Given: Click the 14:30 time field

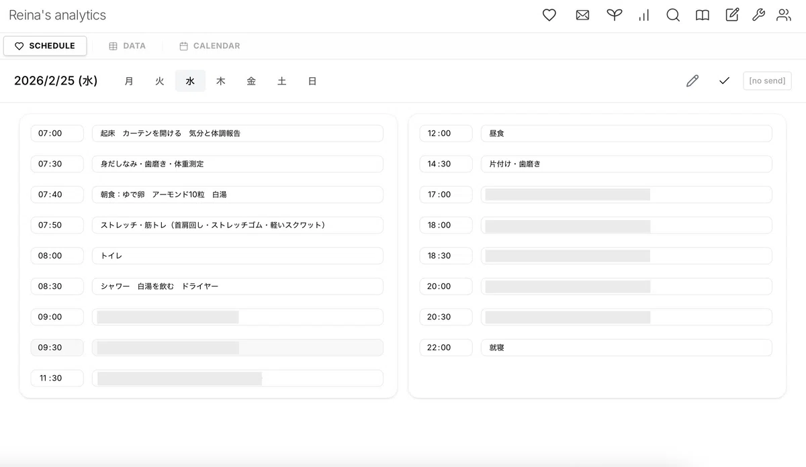Looking at the screenshot, I should [446, 164].
